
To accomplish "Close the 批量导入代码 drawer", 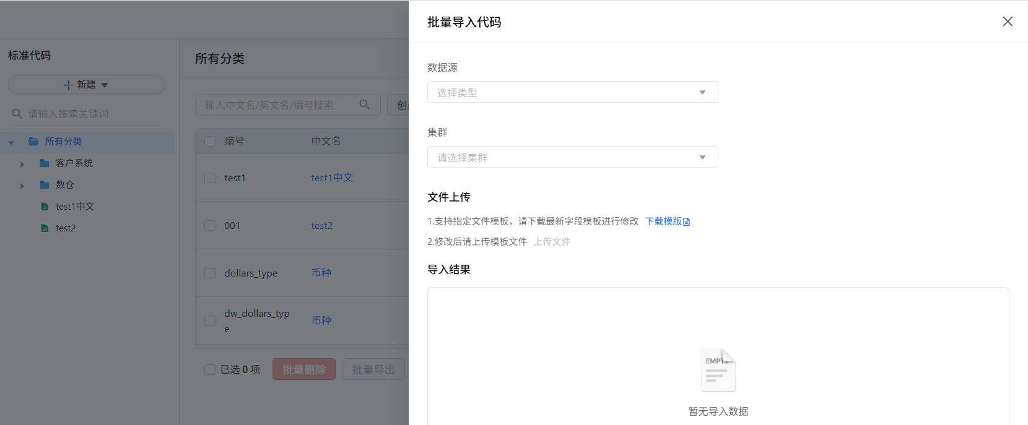I will [1008, 22].
